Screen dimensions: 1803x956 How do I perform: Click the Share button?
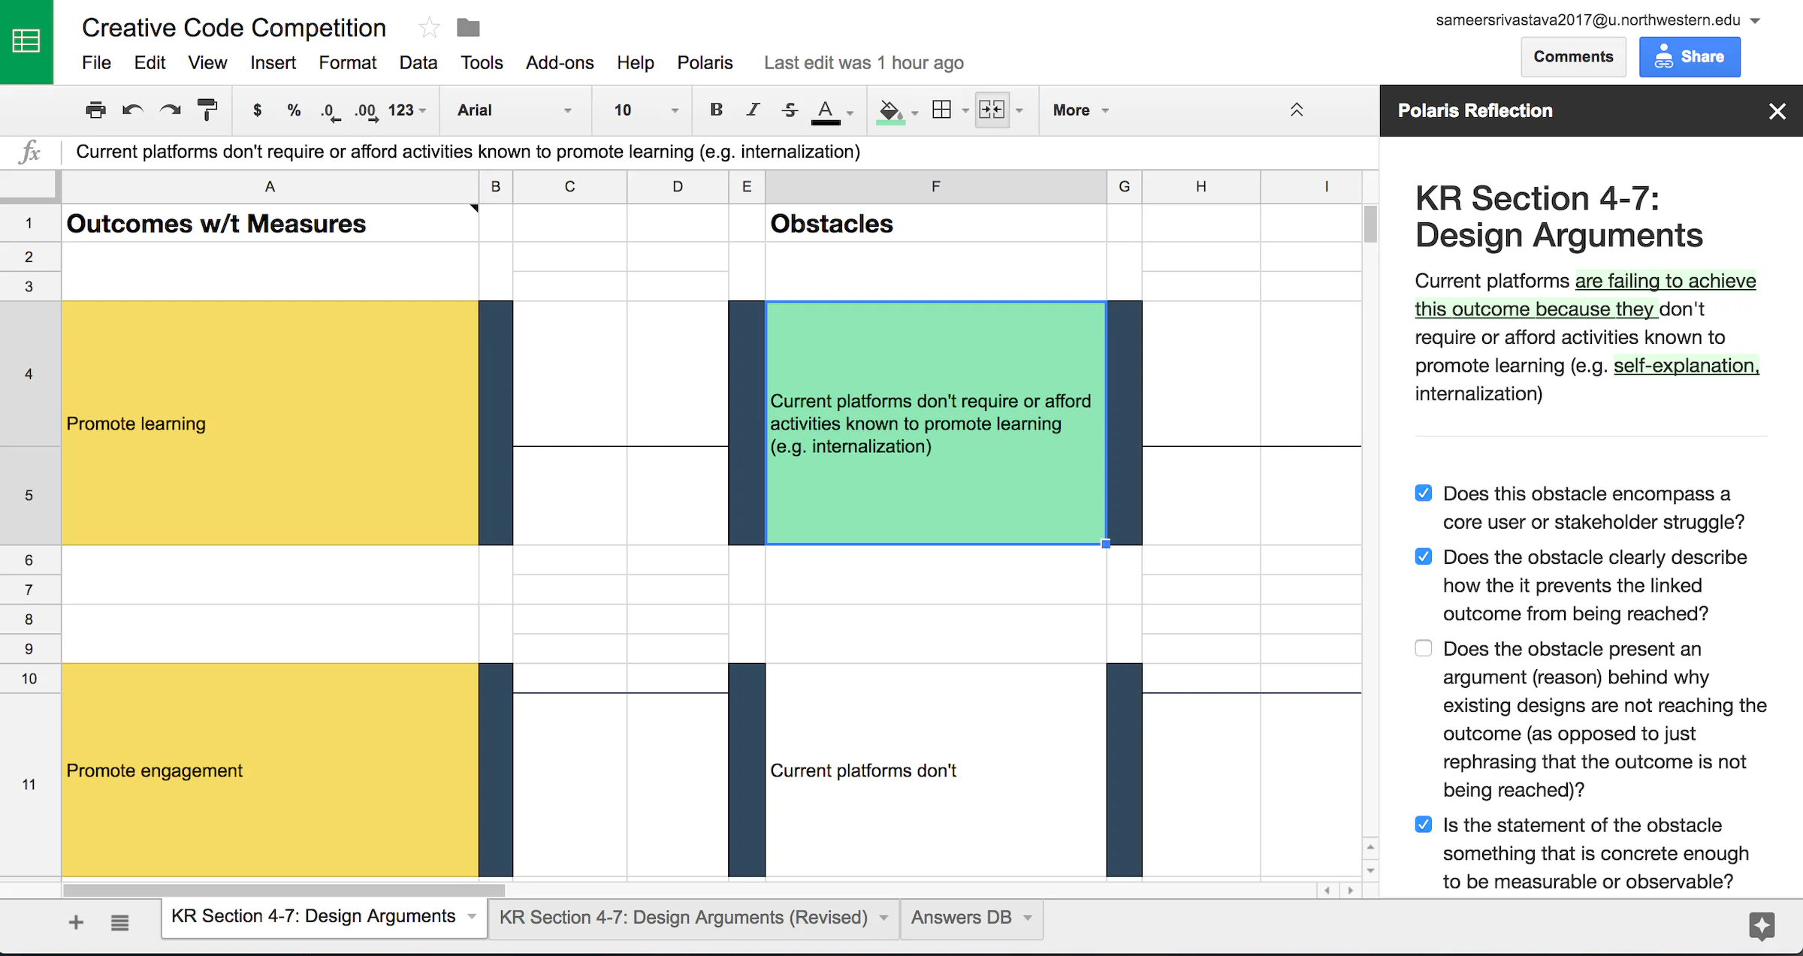[x=1689, y=56]
